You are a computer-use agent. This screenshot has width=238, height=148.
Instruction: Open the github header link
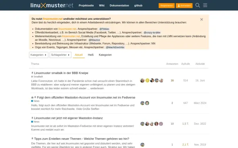tap(138, 6)
